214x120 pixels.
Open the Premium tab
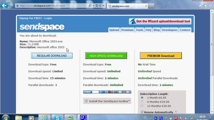click(127, 30)
